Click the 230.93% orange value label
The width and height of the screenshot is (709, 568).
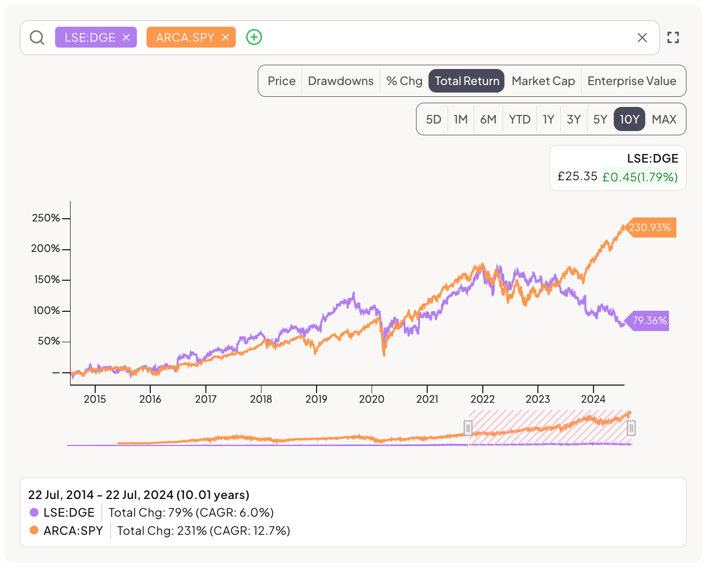650,227
